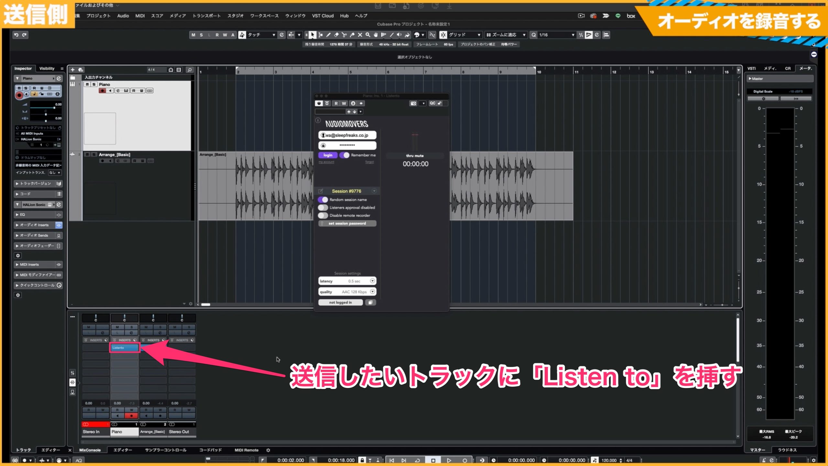828x466 pixels.
Task: Toggle Listeners approval disabled switch
Action: click(x=323, y=207)
